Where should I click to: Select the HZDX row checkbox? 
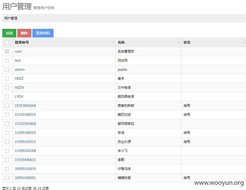click(x=7, y=87)
